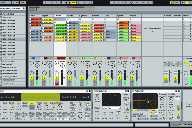Select the notch filter type icon
This screenshot has width=192, height=128.
[147, 110]
